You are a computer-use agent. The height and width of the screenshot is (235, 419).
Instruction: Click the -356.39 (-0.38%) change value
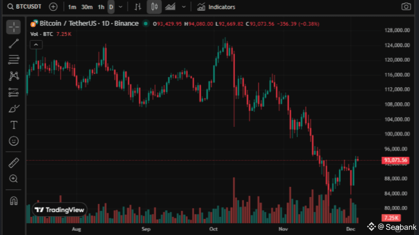pos(298,24)
